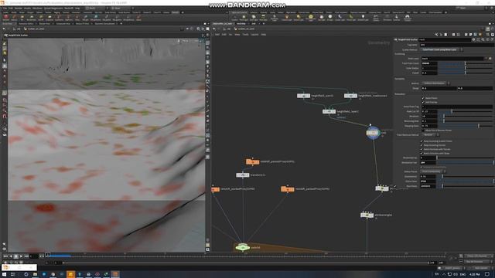
Task: Add a new pane tab in the left pane
Action: (121, 24)
